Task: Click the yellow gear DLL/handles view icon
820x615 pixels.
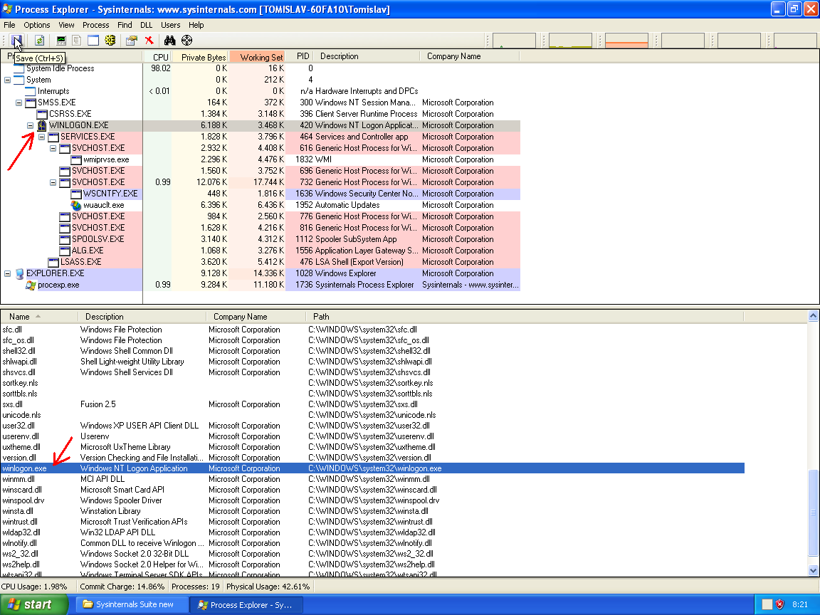Action: click(110, 41)
